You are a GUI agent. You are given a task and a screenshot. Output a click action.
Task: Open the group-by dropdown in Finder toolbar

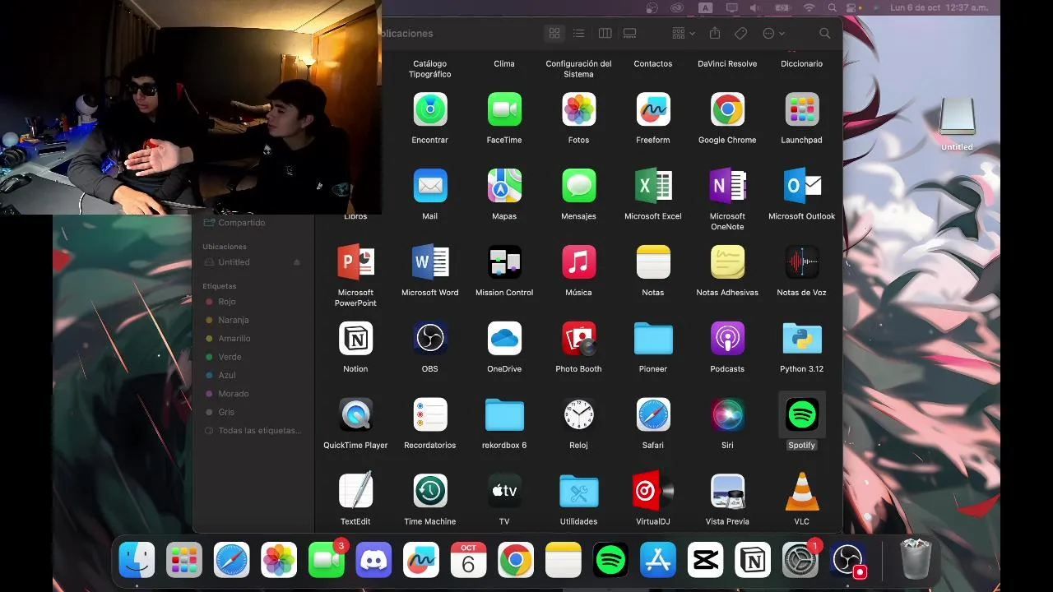[684, 34]
